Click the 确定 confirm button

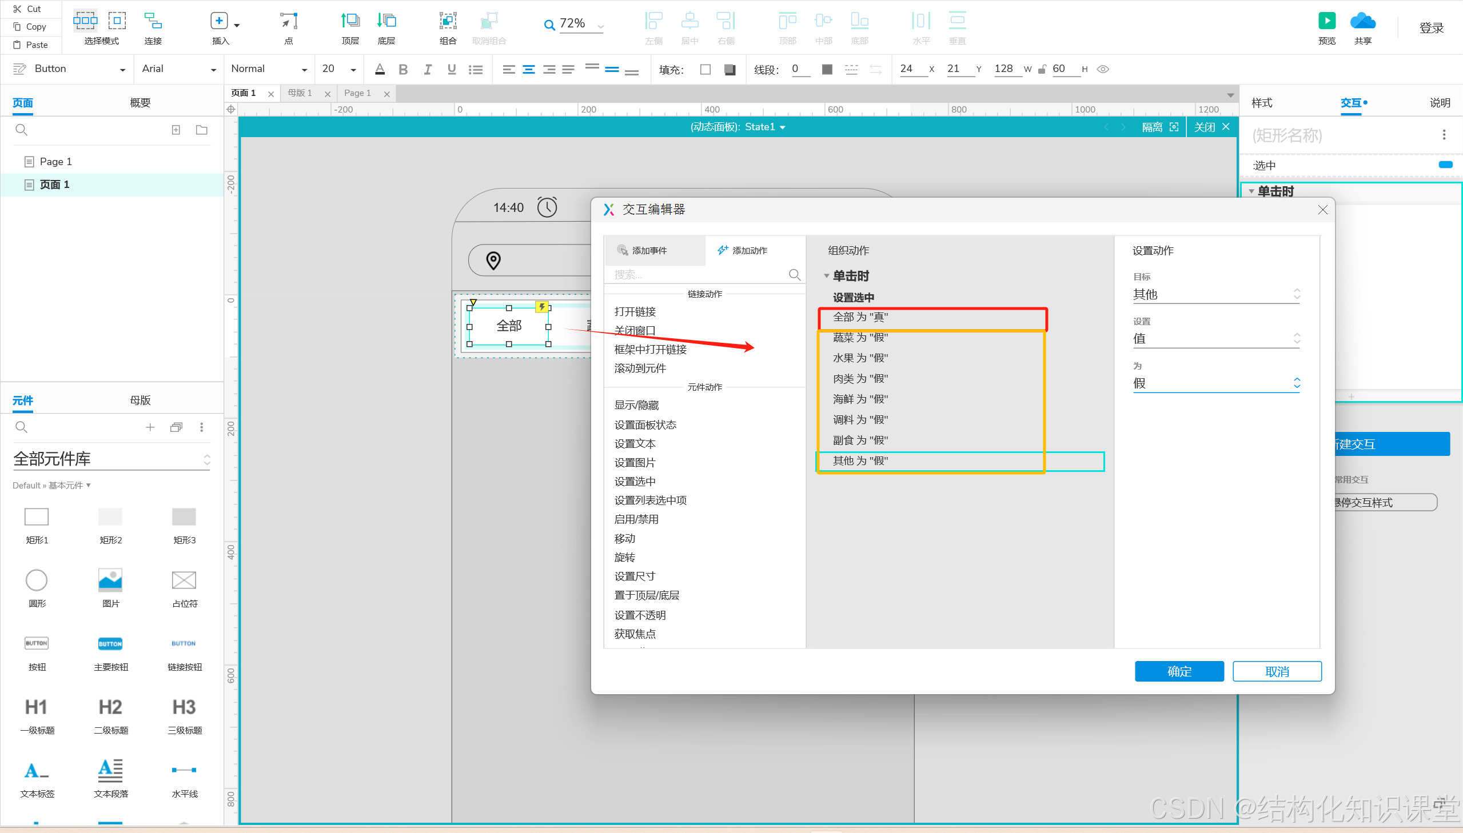tap(1179, 671)
